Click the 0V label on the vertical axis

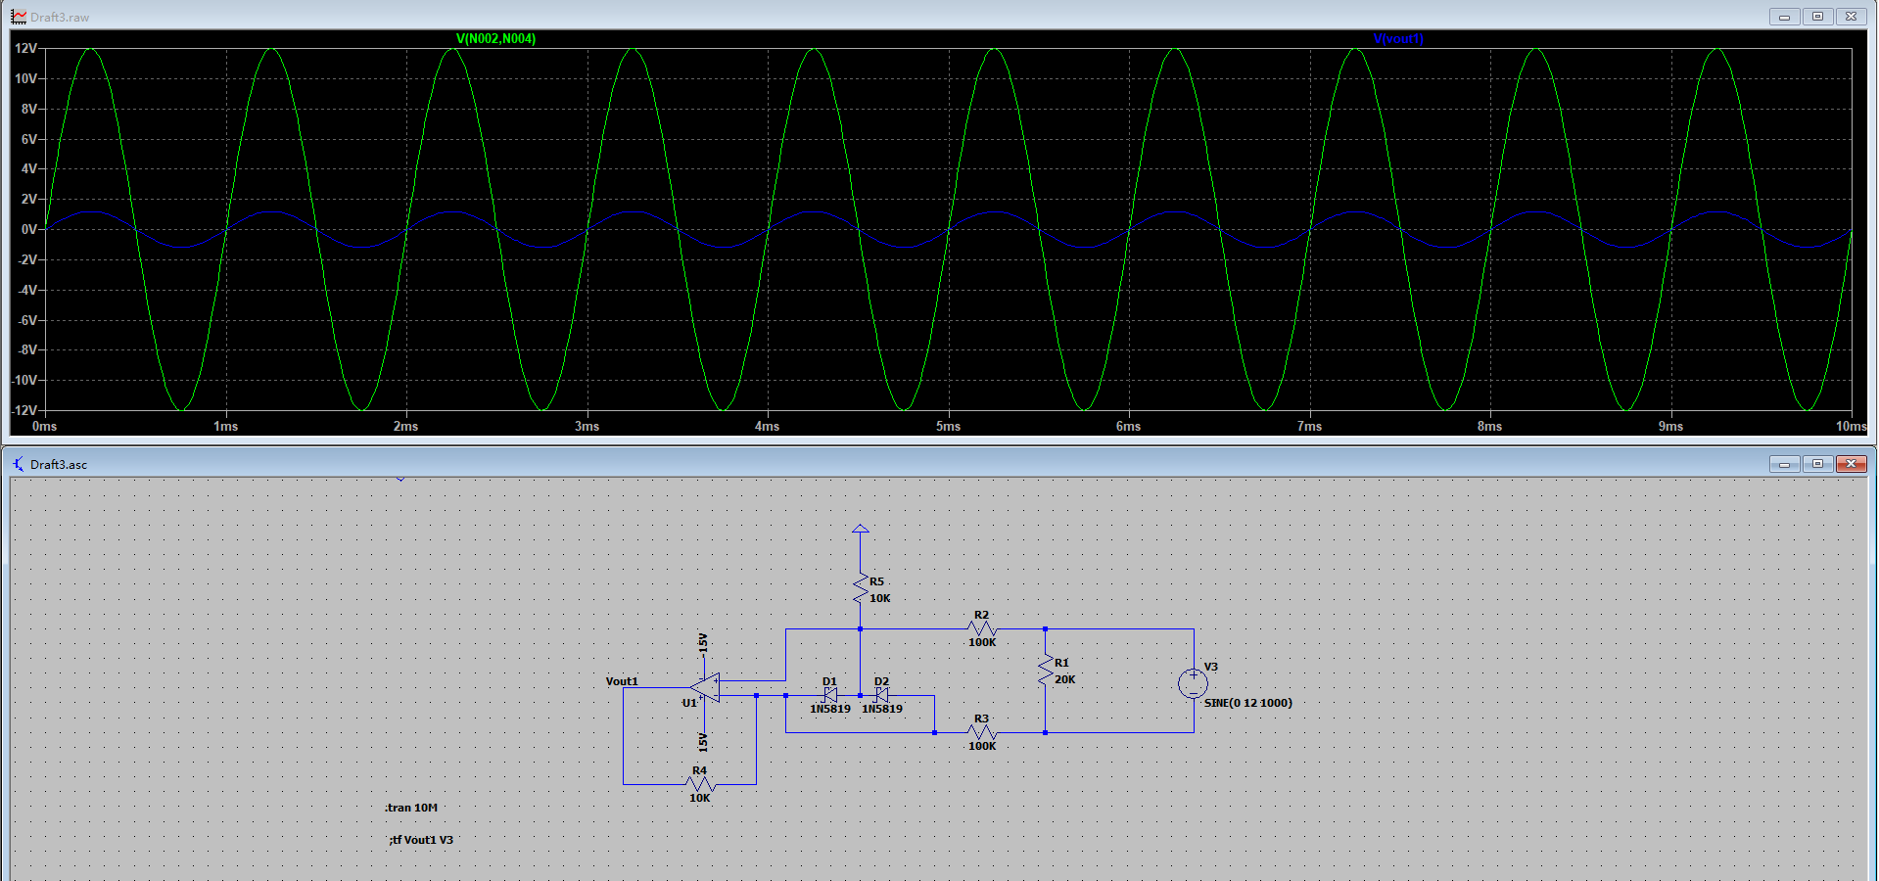click(29, 230)
